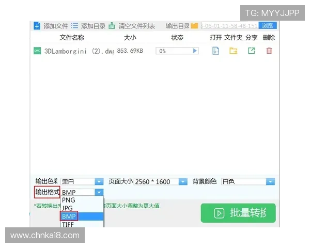Click the Add File (添加文件) plus icon
Screen dimensions: 310x248
pyautogui.click(x=37, y=25)
